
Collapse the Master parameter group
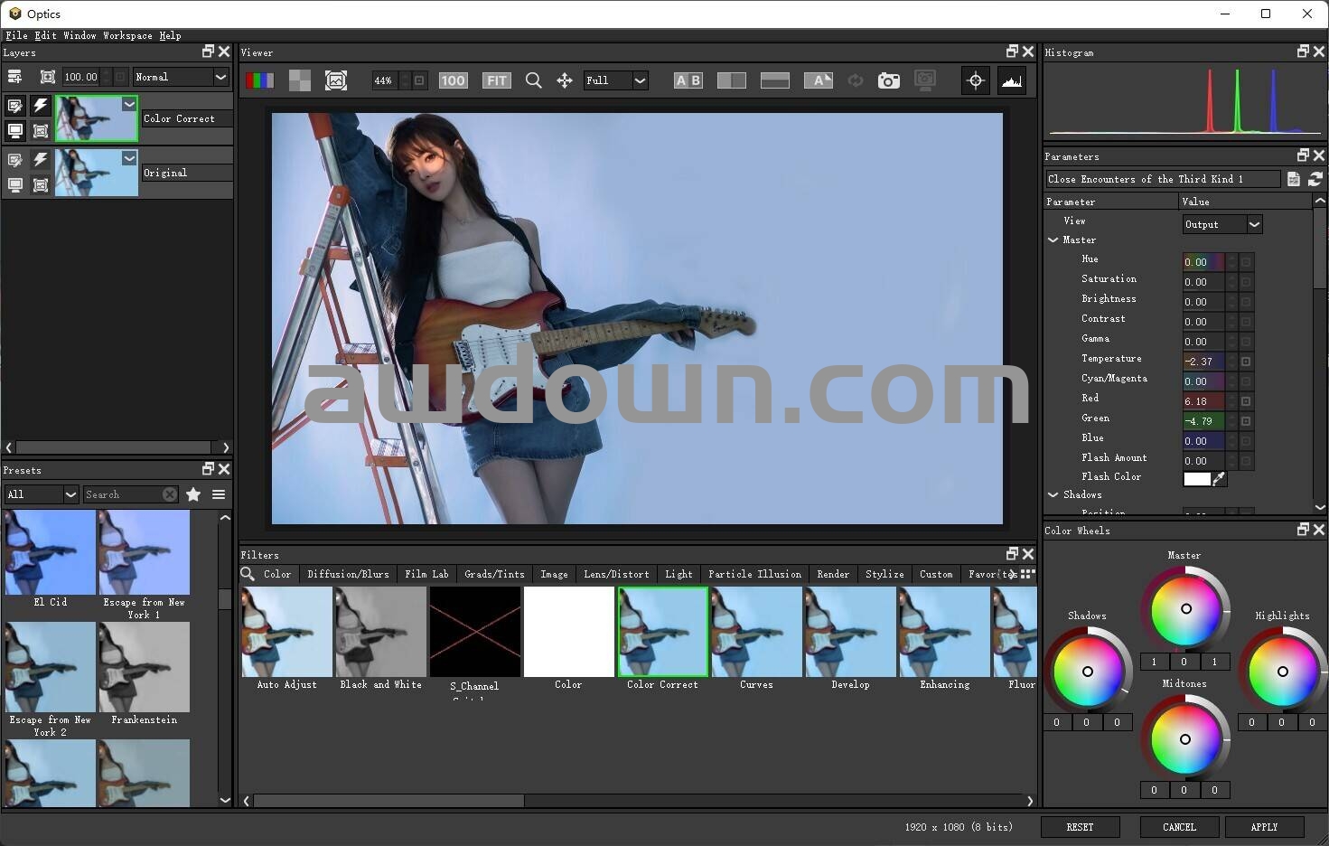click(1053, 240)
